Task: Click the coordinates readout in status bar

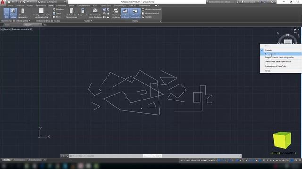Action: pyautogui.click(x=193, y=161)
